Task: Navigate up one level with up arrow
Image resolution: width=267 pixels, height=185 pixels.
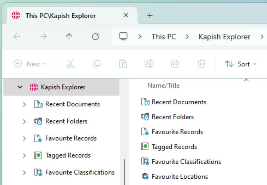Action: click(69, 36)
